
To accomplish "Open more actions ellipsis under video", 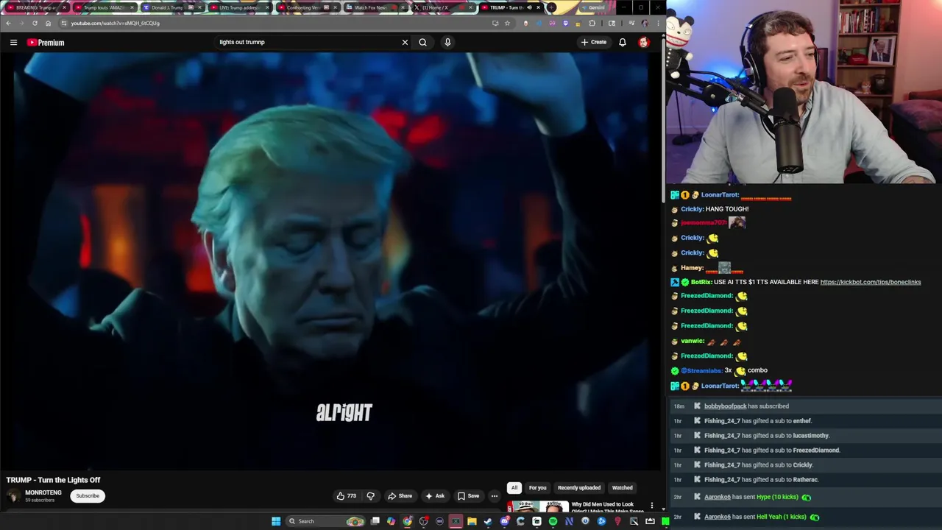I will 495,495.
